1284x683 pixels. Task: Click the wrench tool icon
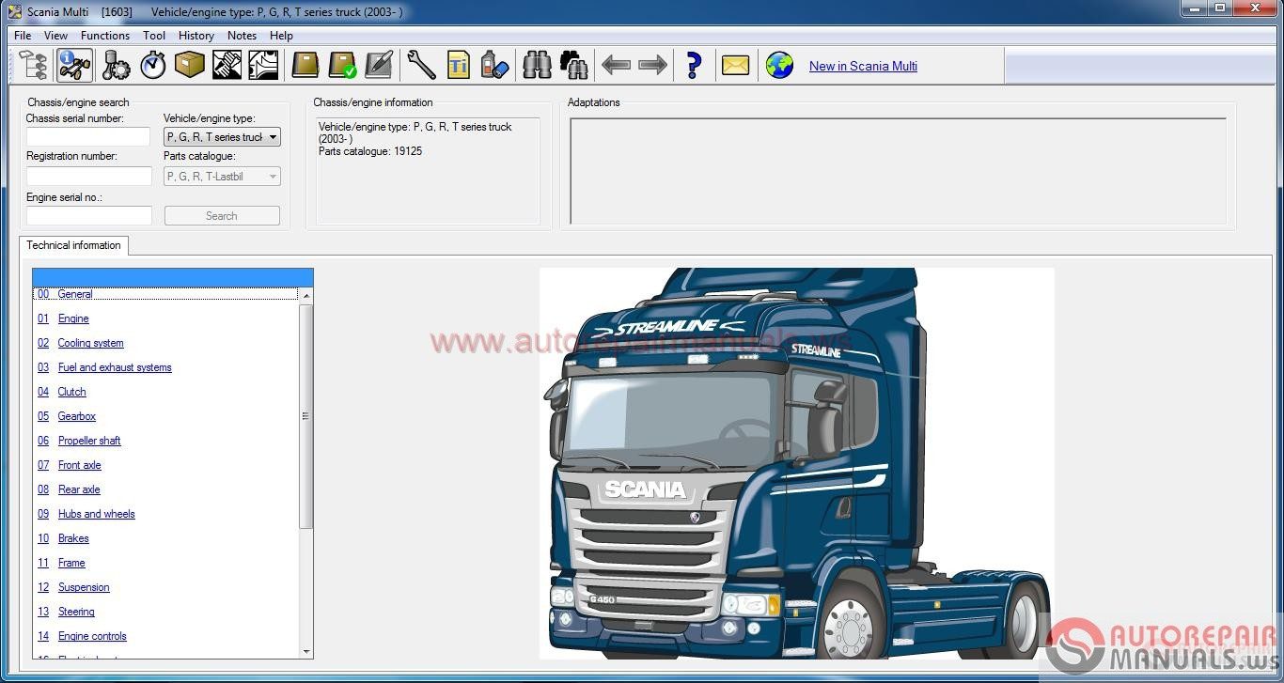421,66
